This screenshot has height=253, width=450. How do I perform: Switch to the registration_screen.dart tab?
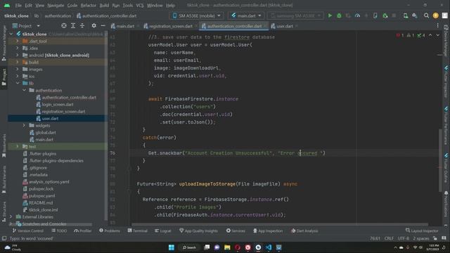(x=170, y=26)
